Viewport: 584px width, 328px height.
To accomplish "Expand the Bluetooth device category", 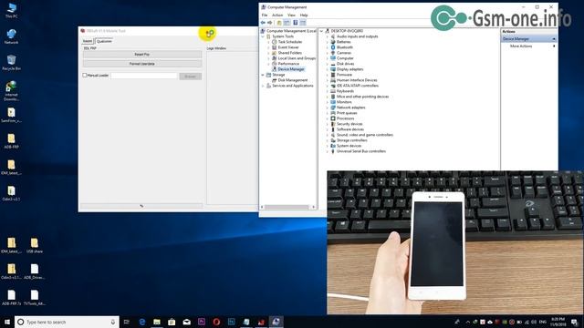I will pos(328,47).
